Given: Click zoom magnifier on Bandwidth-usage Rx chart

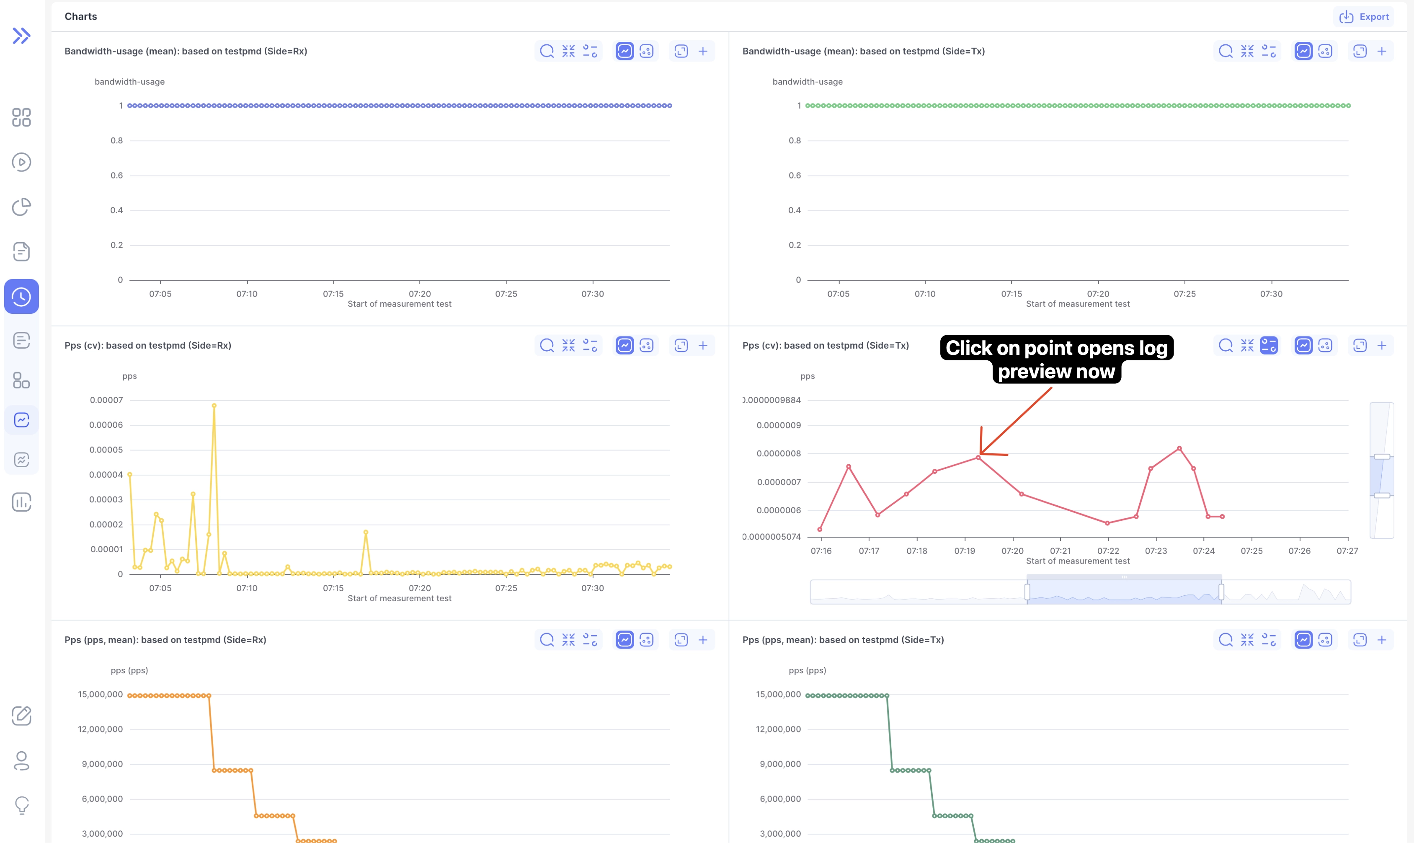Looking at the screenshot, I should click(547, 51).
